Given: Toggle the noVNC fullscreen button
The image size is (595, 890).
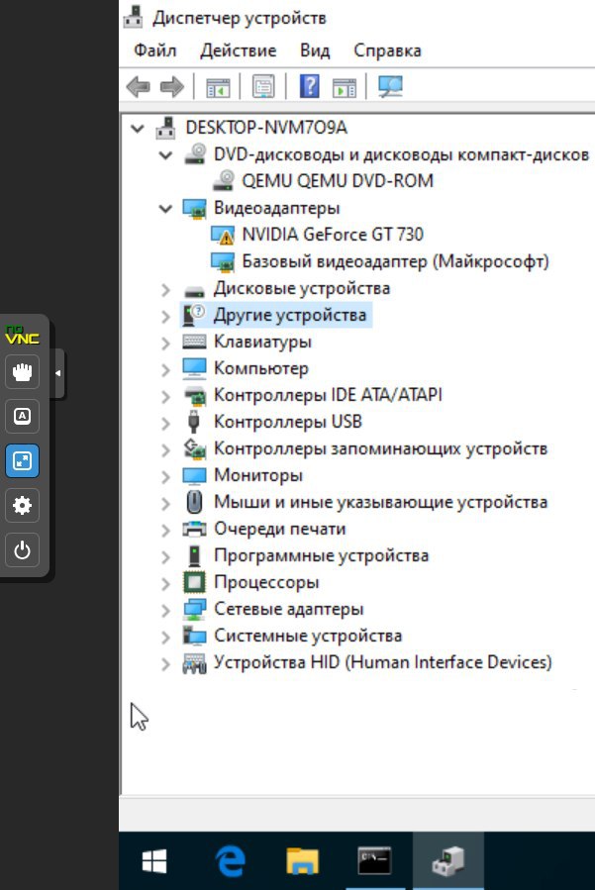Looking at the screenshot, I should (22, 460).
